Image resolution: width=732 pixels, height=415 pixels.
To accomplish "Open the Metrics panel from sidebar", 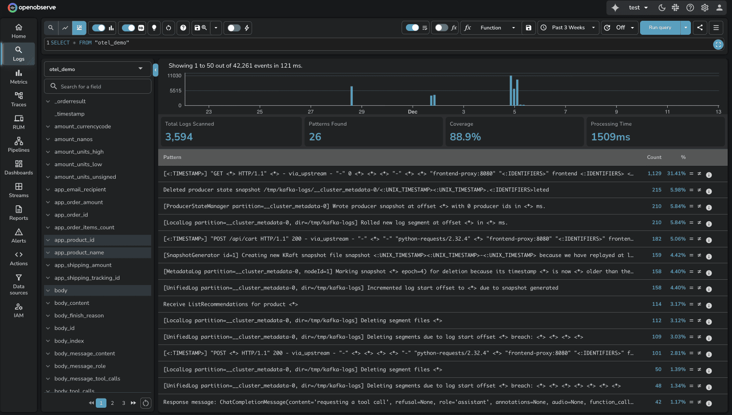I will point(18,77).
